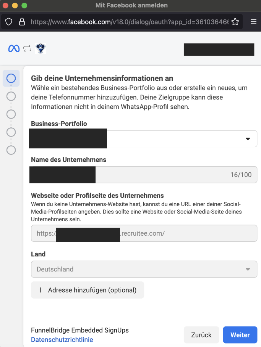
Task: Open the Datenschutzrichtlinie link
Action: click(62, 340)
